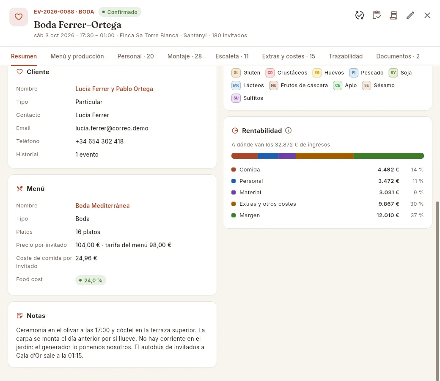Click the heart icon beside Cliente heading
Viewport: 440px width, 381px height.
click(x=19, y=72)
